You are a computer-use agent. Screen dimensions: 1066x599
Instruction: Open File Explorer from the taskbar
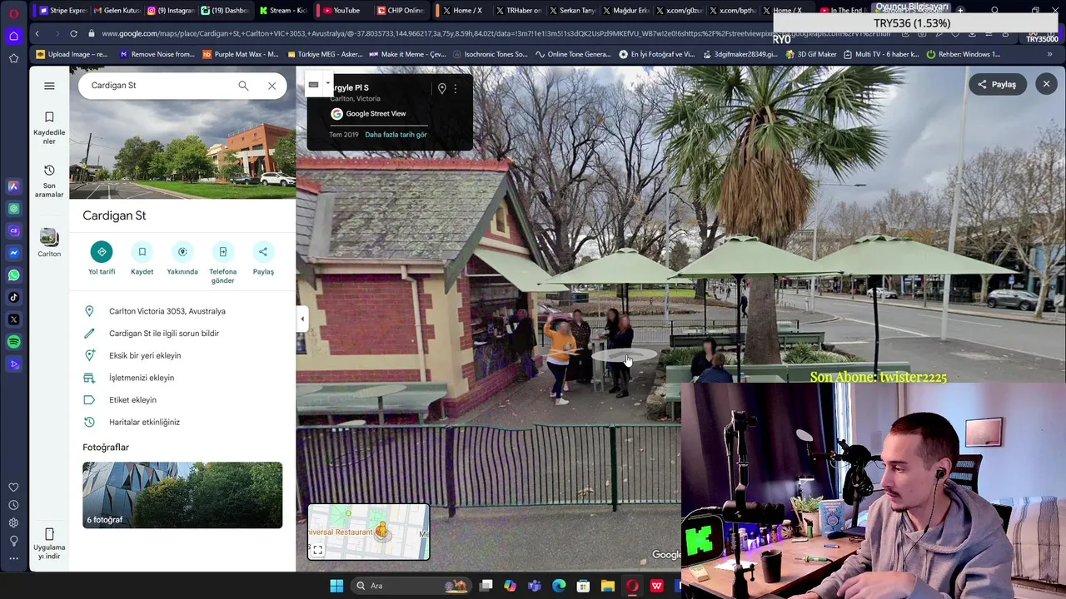pyautogui.click(x=608, y=586)
